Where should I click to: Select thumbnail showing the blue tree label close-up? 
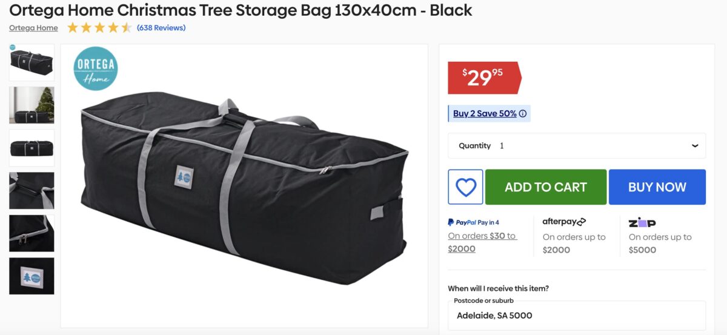pyautogui.click(x=32, y=276)
